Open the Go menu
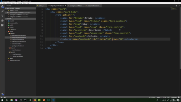The width and height of the screenshot is (181, 102). [x=16, y=3]
